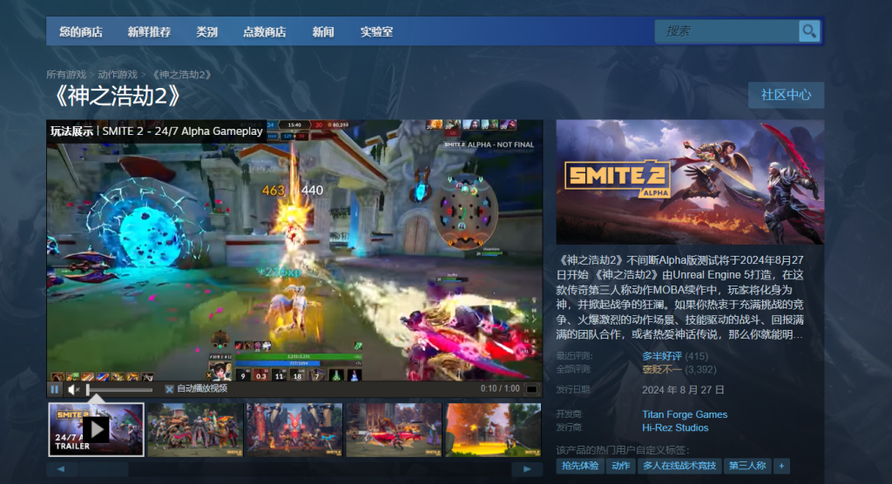
Task: Open the 您的商店 menu
Action: pos(81,32)
